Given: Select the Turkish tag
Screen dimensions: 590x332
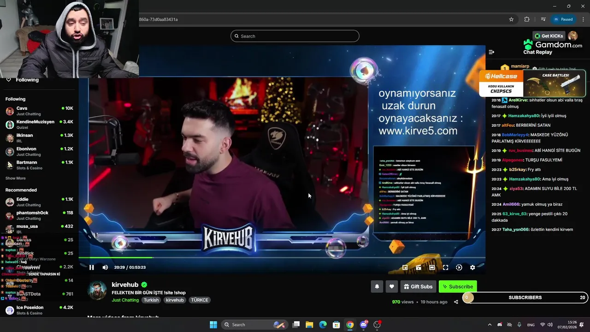Looking at the screenshot, I should (151, 300).
